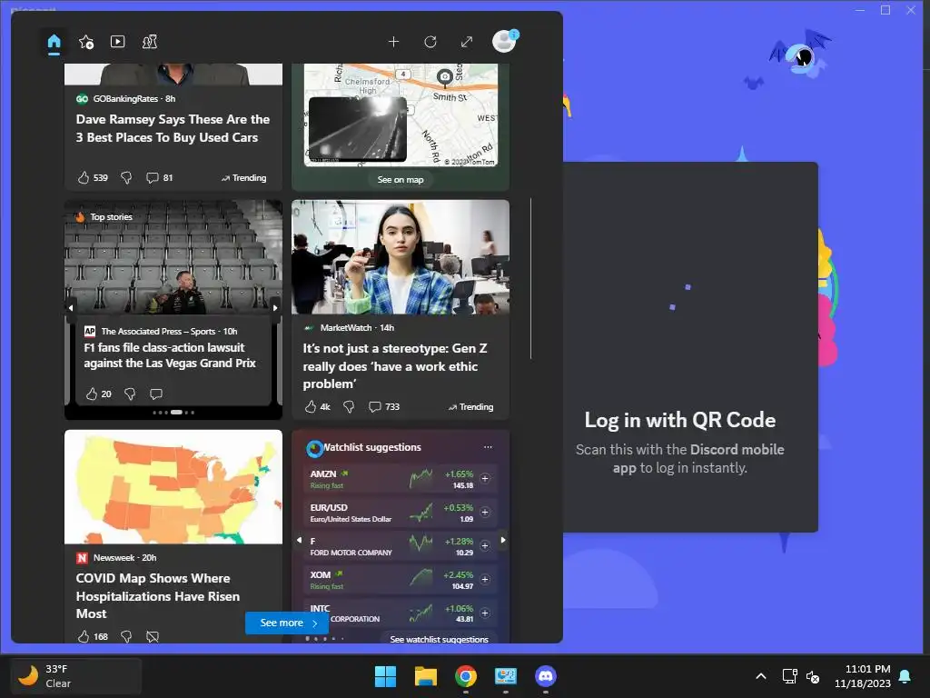The image size is (930, 698).
Task: Add Ford Motor Company to watchlist
Action: pos(485,545)
